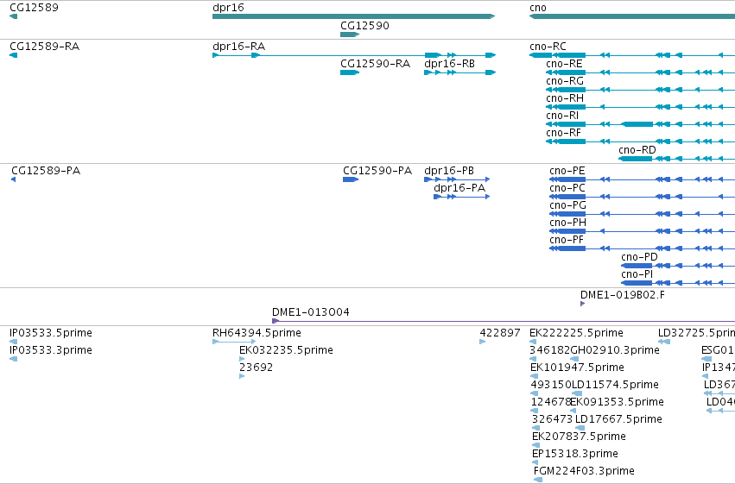Click the cno-PC protein label
This screenshot has width=735, height=484.
point(567,188)
